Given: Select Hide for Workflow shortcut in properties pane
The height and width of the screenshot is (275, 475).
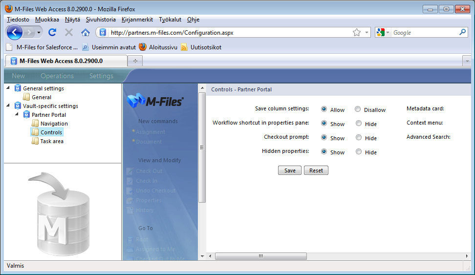Looking at the screenshot, I should click(x=359, y=123).
